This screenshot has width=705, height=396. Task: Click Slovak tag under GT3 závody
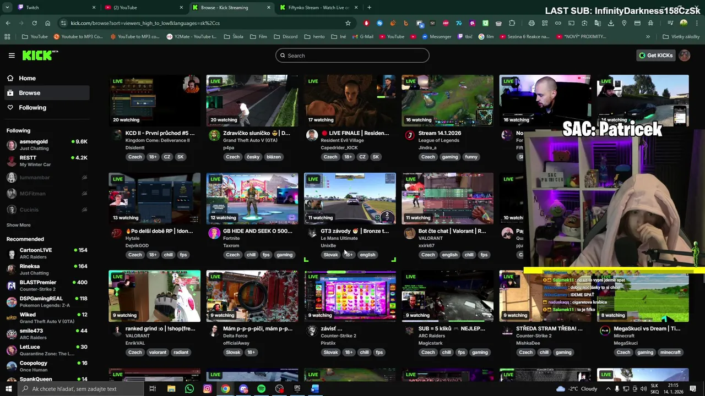coord(330,255)
